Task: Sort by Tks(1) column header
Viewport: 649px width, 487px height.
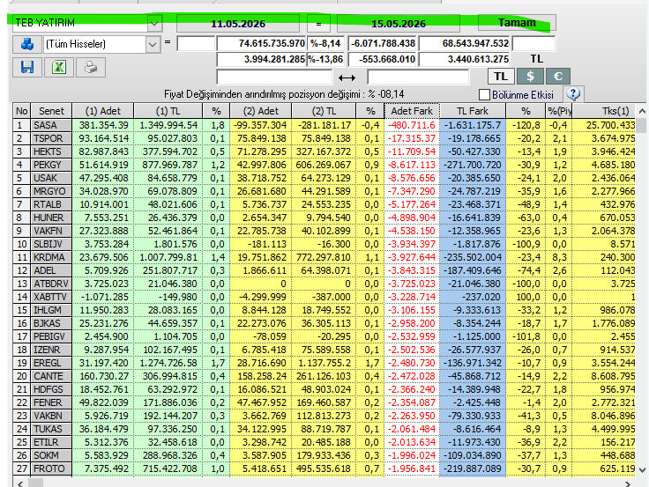Action: pyautogui.click(x=603, y=111)
